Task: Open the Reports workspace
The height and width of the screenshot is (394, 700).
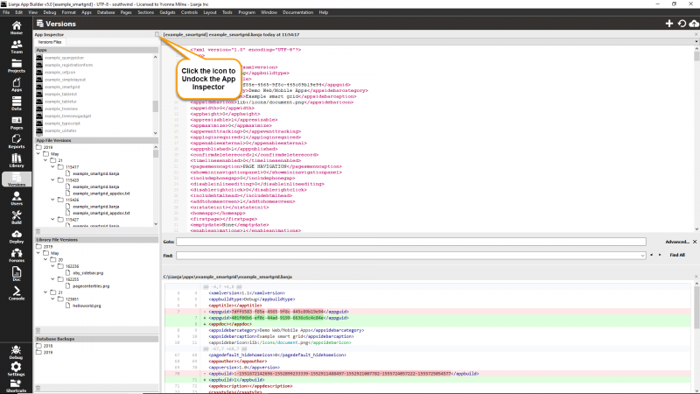Action: click(x=17, y=142)
